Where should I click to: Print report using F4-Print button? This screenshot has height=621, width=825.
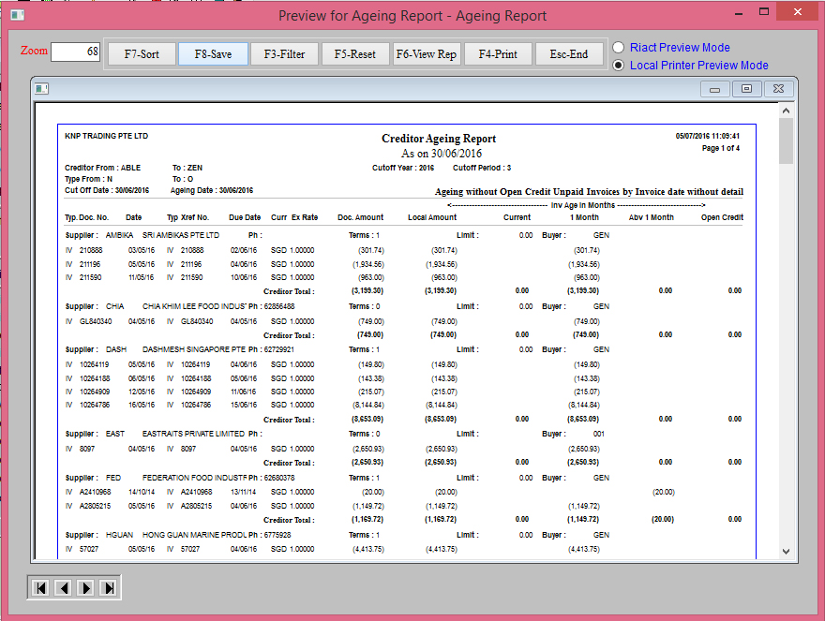(498, 54)
